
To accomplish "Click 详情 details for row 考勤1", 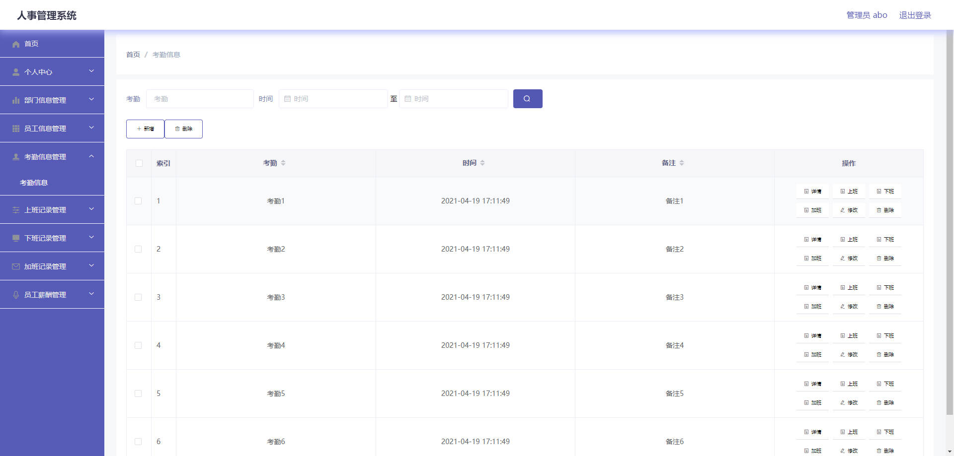I will coord(812,191).
